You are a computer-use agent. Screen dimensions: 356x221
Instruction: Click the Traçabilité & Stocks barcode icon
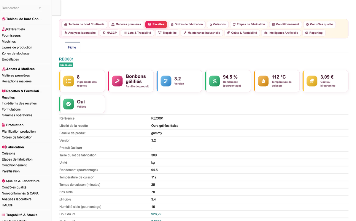pos(4,215)
